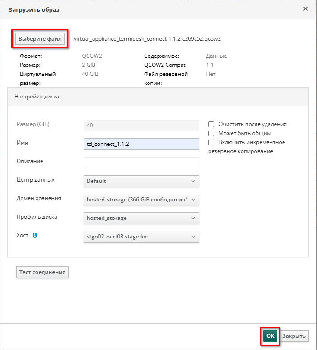Screen dimensions: 317x350
Task: Open the Центр данных dropdown
Action: [141, 181]
